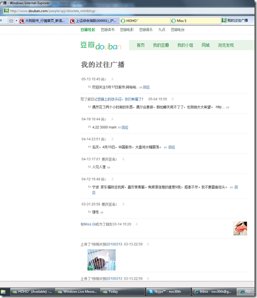Open HOHO (Available) taskbar window
The height and width of the screenshot is (298, 257).
(x=32, y=291)
